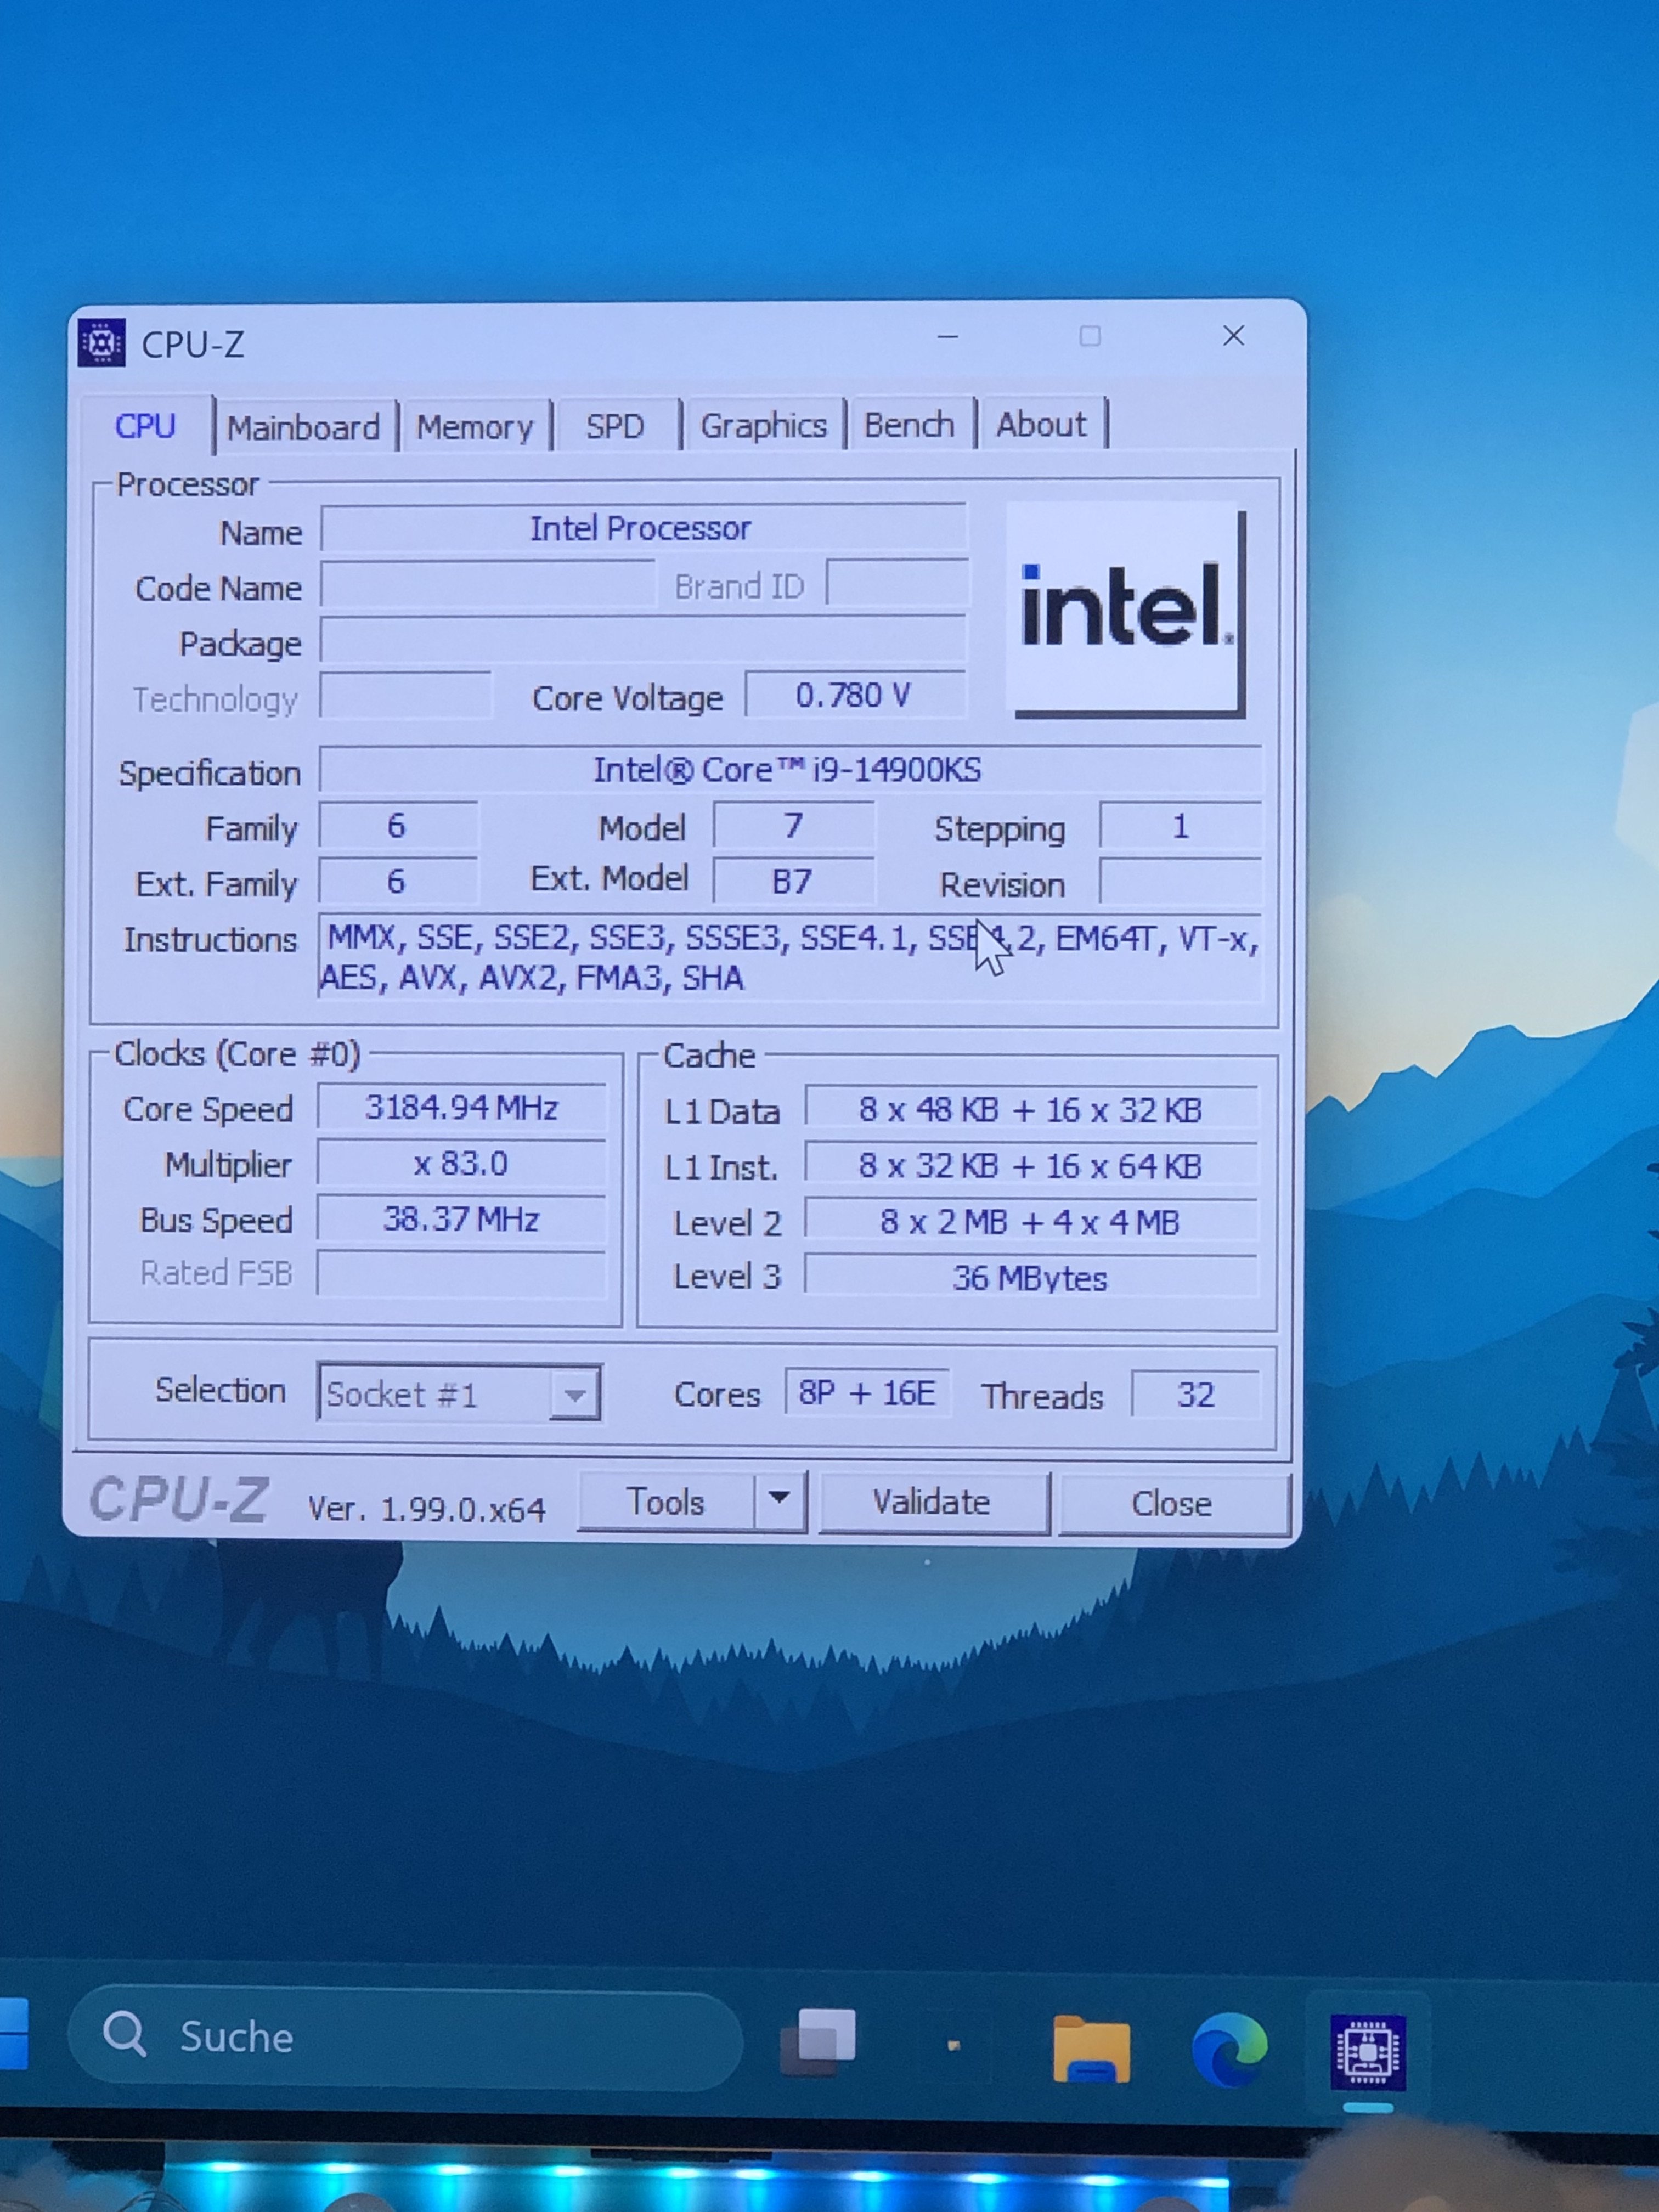Show the About tab
This screenshot has width=1659, height=2212.
point(1041,425)
